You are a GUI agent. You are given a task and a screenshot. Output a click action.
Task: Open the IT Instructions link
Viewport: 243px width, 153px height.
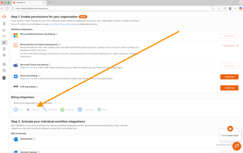230,46
